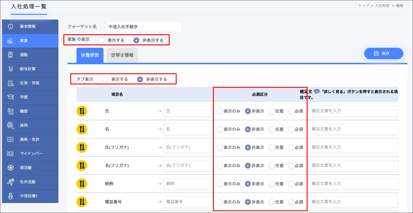Set 氏(フリガナ) row to 表示のみ
This screenshot has height=213, width=413.
[x=220, y=147]
